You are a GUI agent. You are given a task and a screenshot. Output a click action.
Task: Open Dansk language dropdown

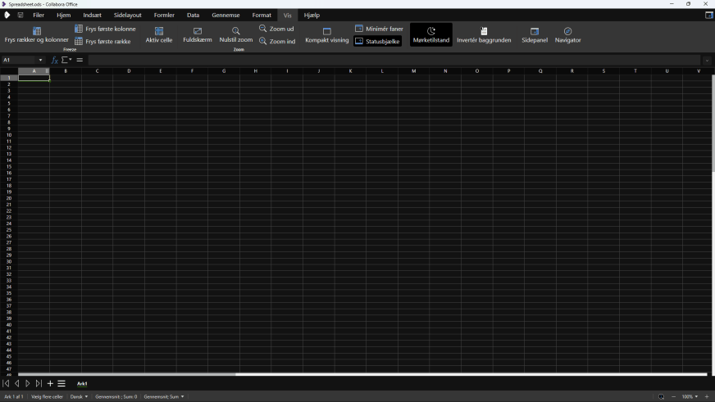pyautogui.click(x=79, y=396)
